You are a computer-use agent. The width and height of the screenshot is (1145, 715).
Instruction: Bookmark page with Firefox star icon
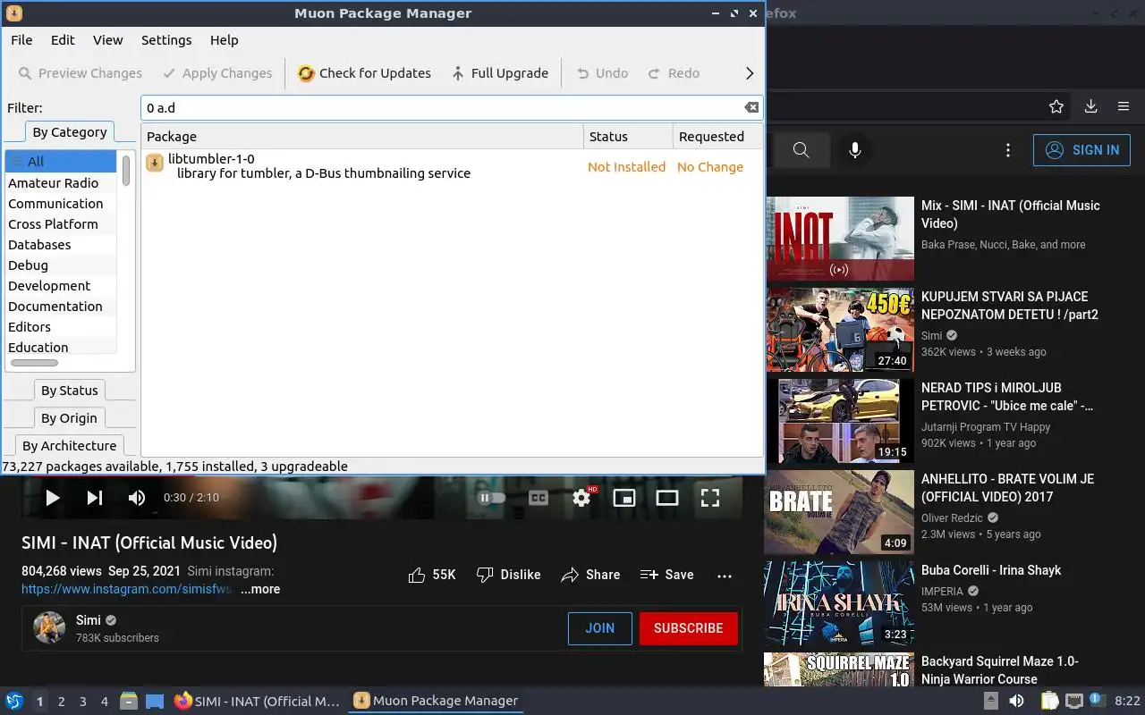pos(1056,106)
